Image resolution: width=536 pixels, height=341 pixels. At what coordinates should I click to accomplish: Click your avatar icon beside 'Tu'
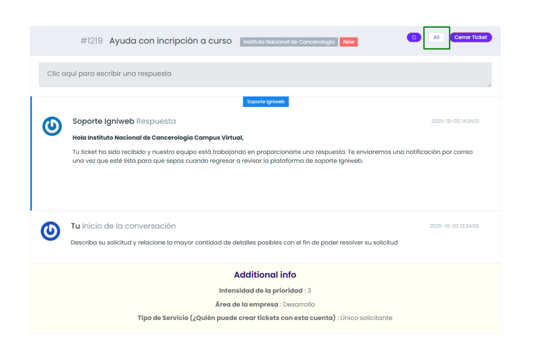point(50,231)
